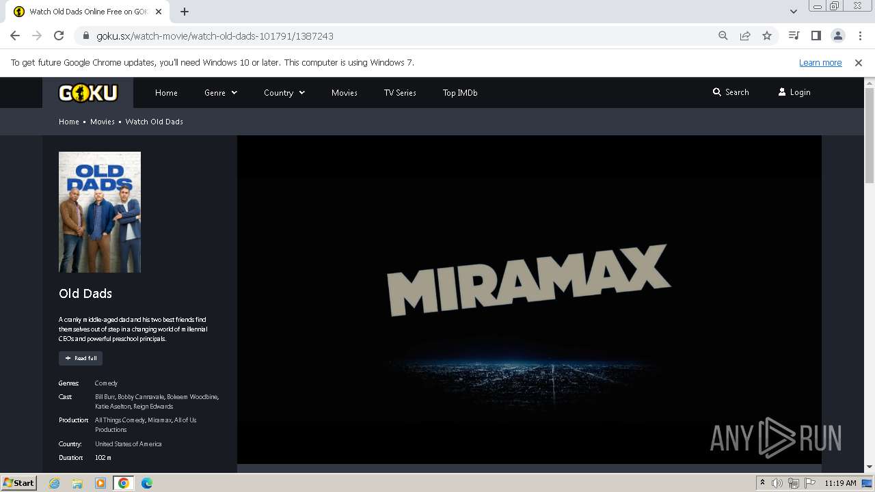
Task: Click cast member Bokeem Woodbine
Action: tap(193, 396)
